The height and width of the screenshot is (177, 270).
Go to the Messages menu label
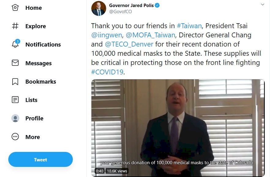(39, 63)
